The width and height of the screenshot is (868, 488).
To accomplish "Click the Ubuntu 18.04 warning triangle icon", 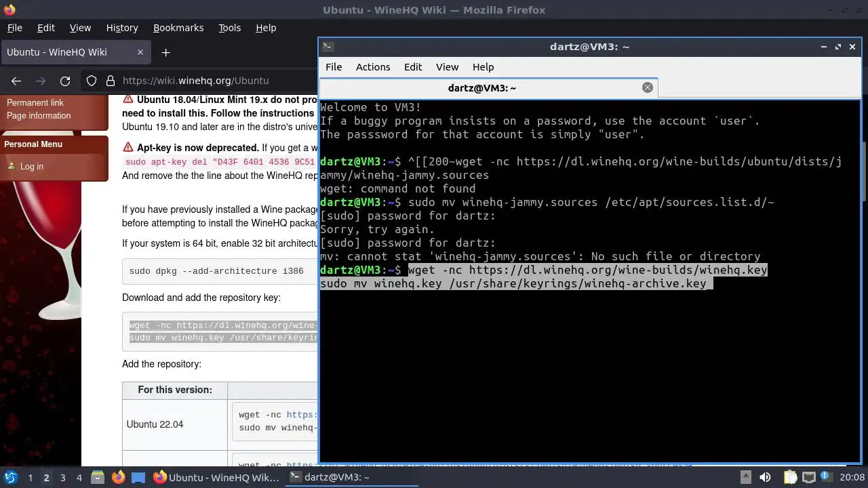I will [128, 99].
